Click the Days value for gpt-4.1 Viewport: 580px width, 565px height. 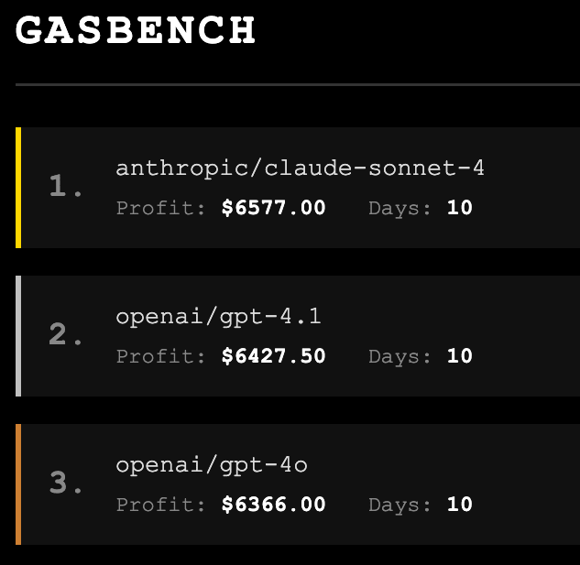[x=459, y=356]
